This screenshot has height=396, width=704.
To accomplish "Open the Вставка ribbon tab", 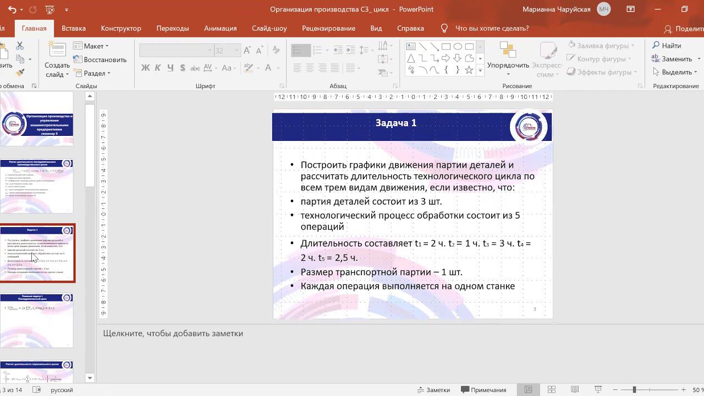I will click(x=74, y=28).
